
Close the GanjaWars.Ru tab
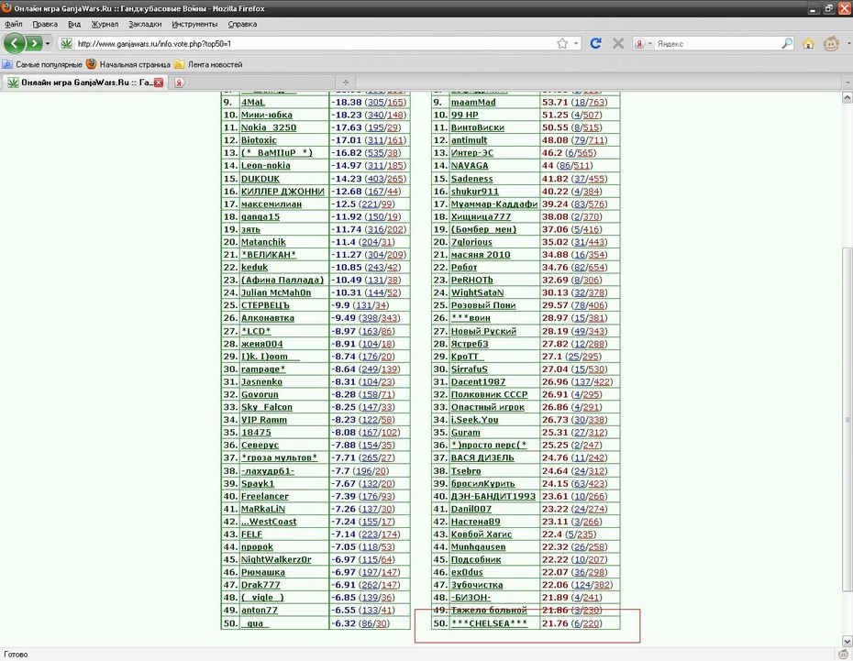click(159, 83)
